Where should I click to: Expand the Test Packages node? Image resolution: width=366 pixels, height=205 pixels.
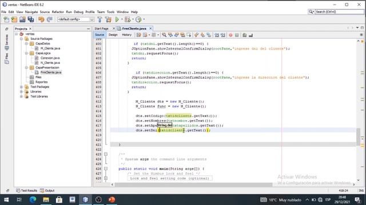tap(22, 87)
